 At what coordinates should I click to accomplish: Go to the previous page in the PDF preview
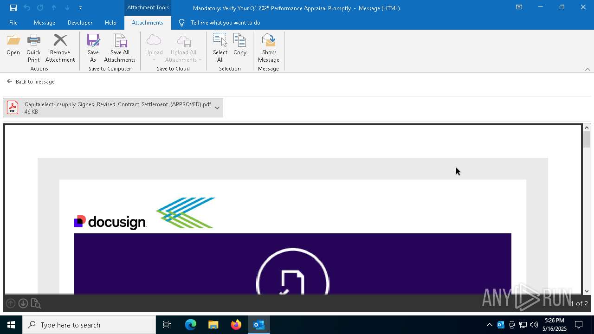11,303
